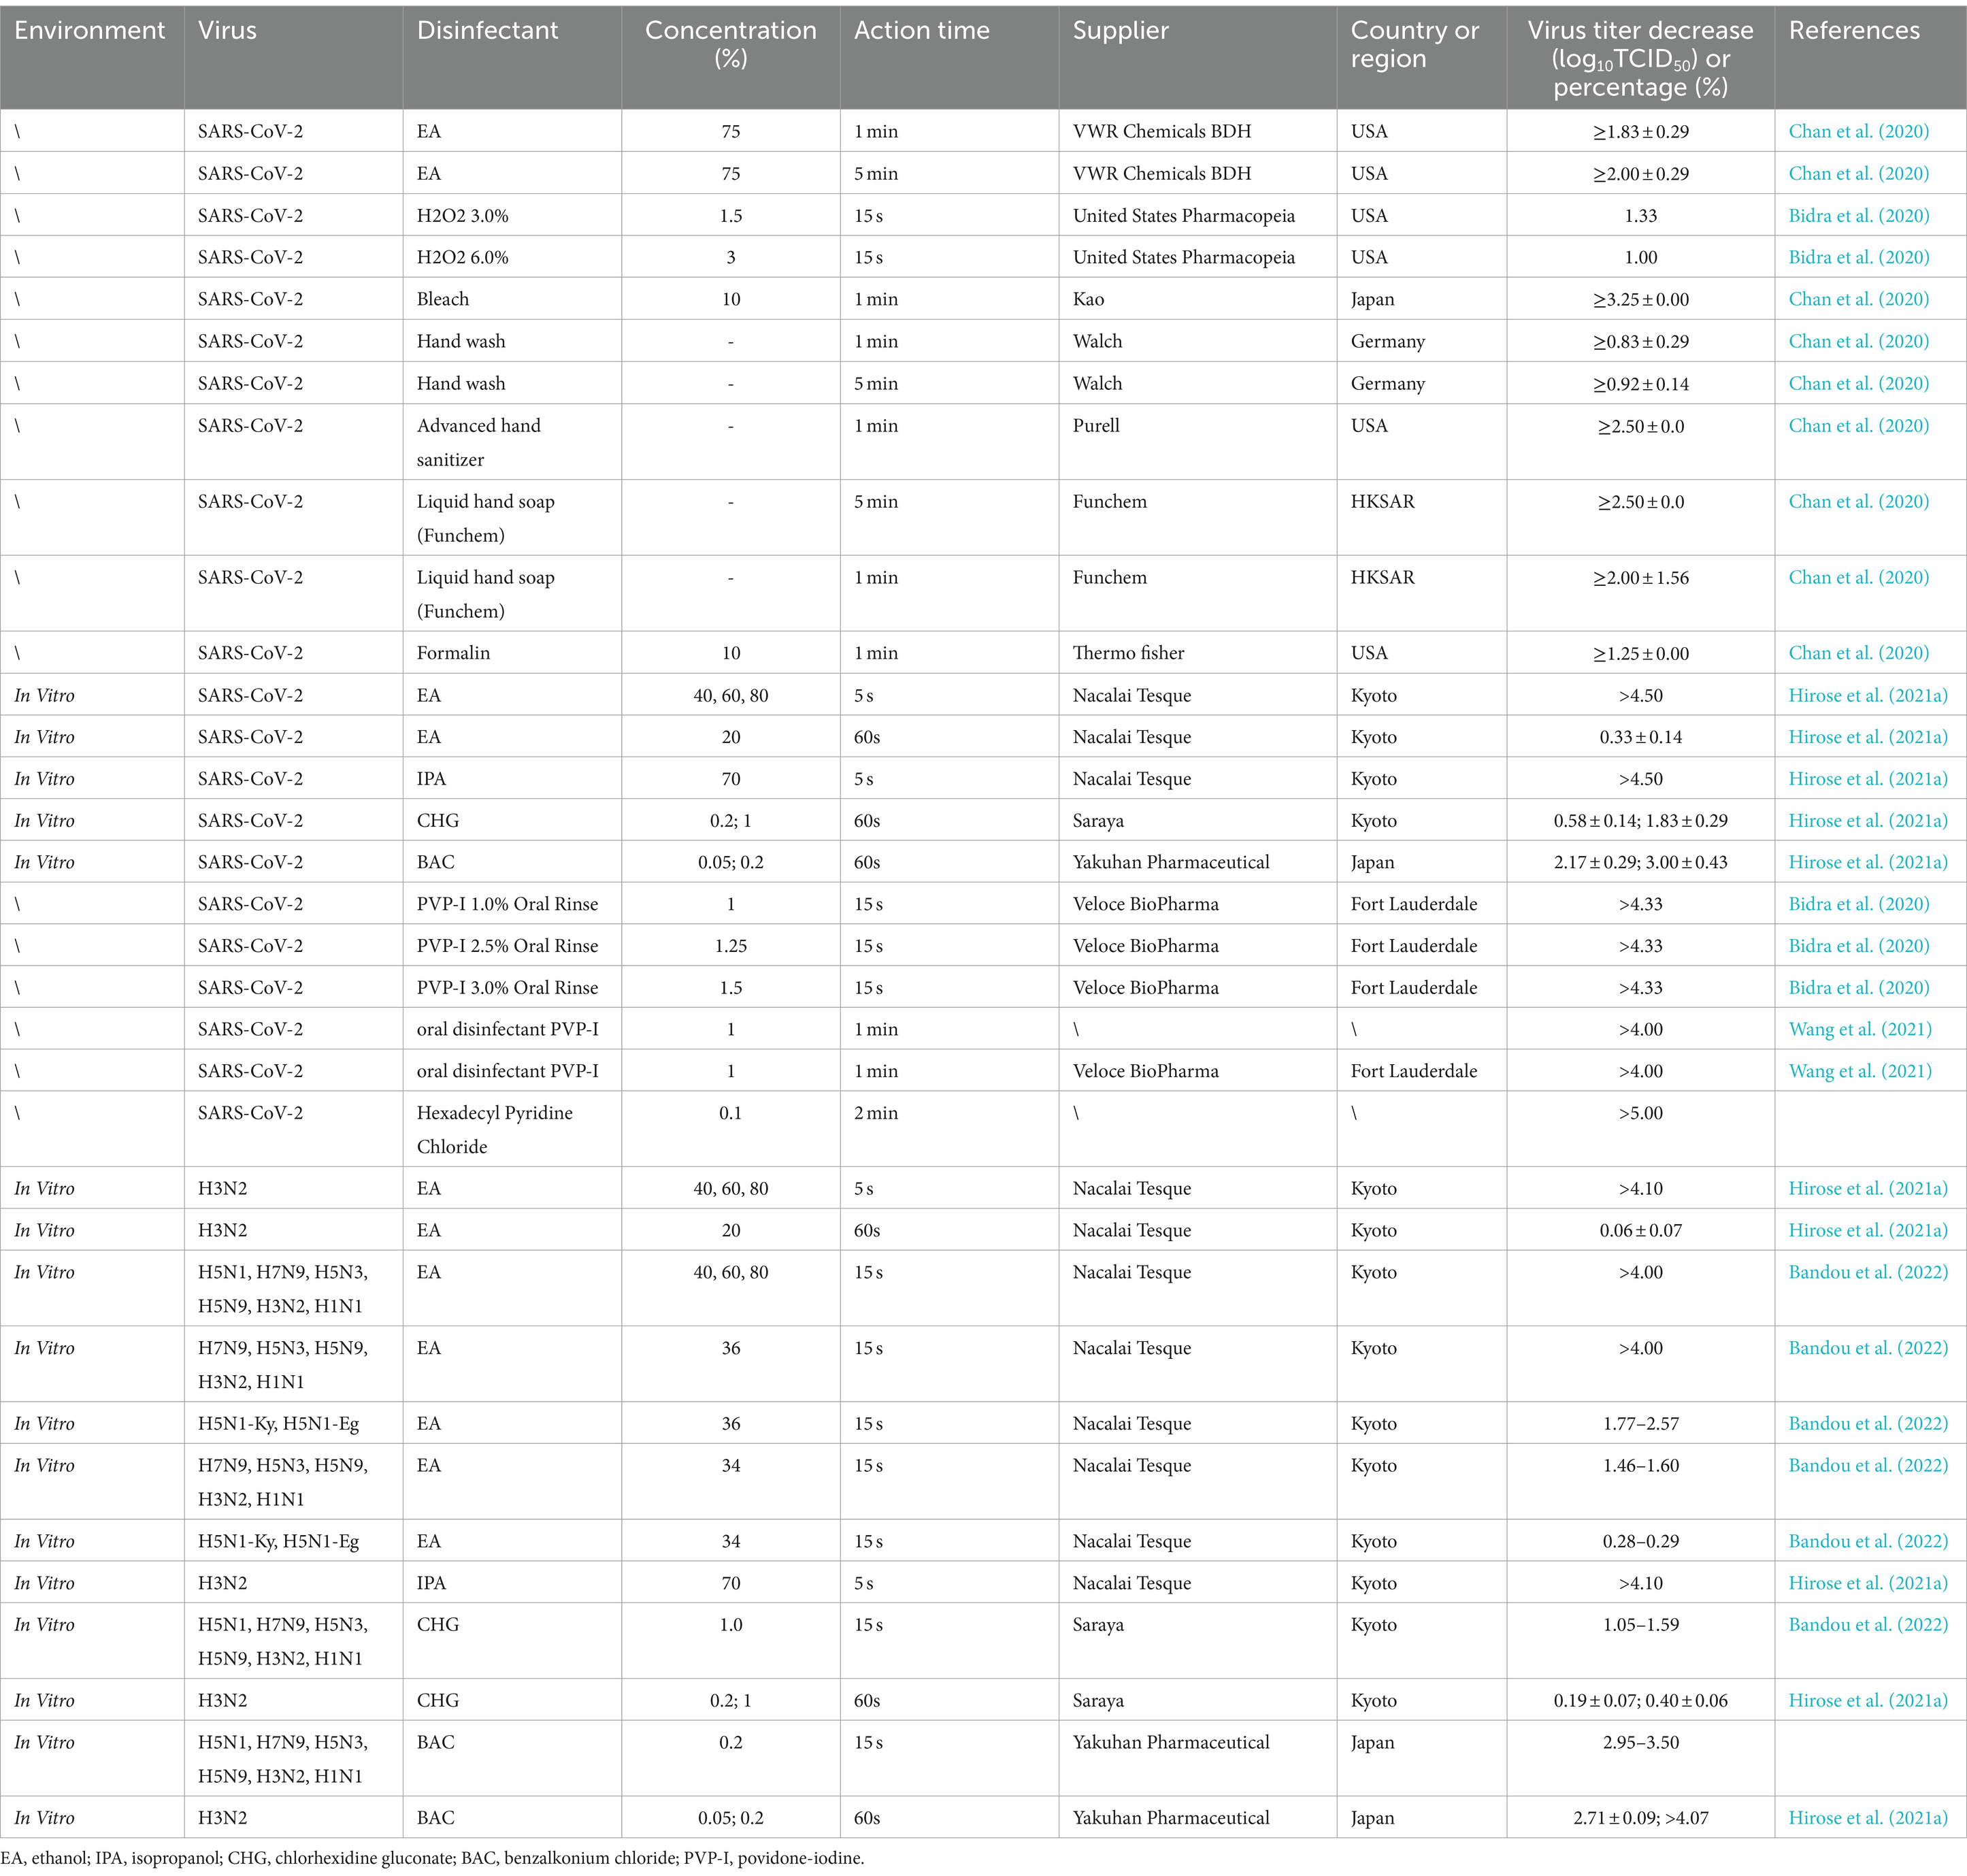Open Bidra et al. (2020) link for PVP-I 3.0% Oral Rinse
1967x1876 pixels.
click(1858, 988)
